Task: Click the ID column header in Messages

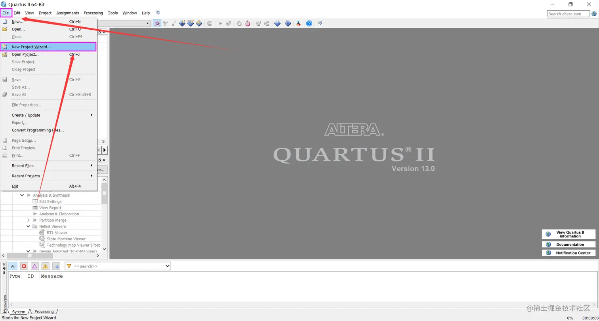Action: (31, 276)
